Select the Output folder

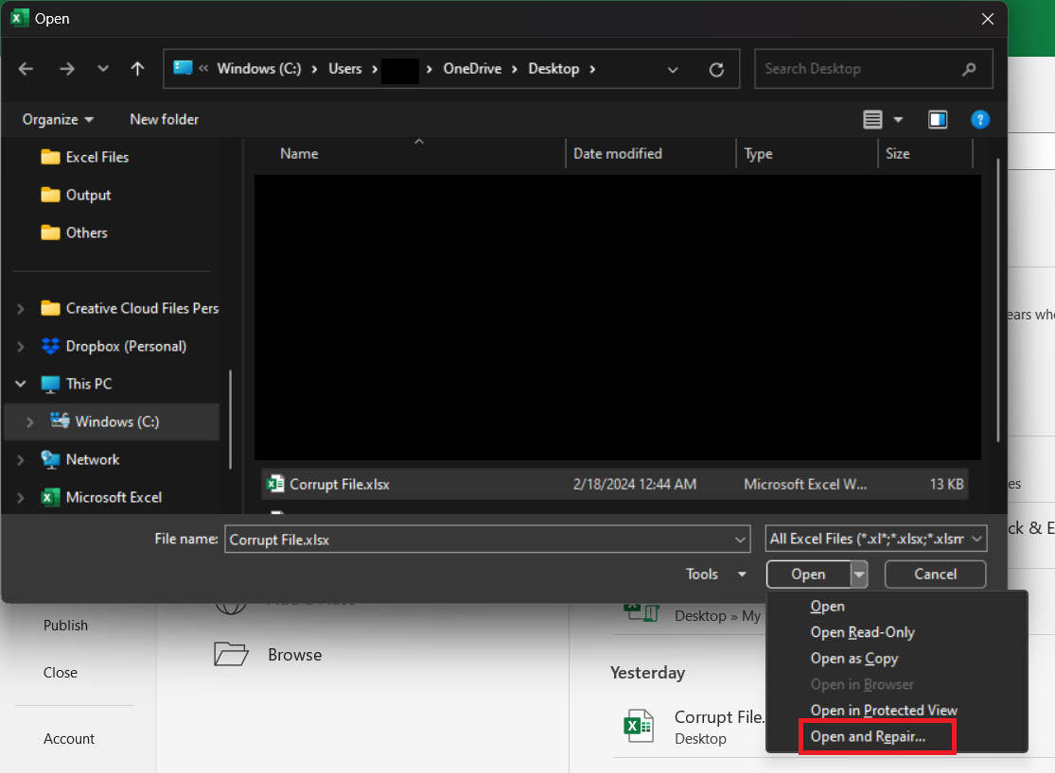76,195
